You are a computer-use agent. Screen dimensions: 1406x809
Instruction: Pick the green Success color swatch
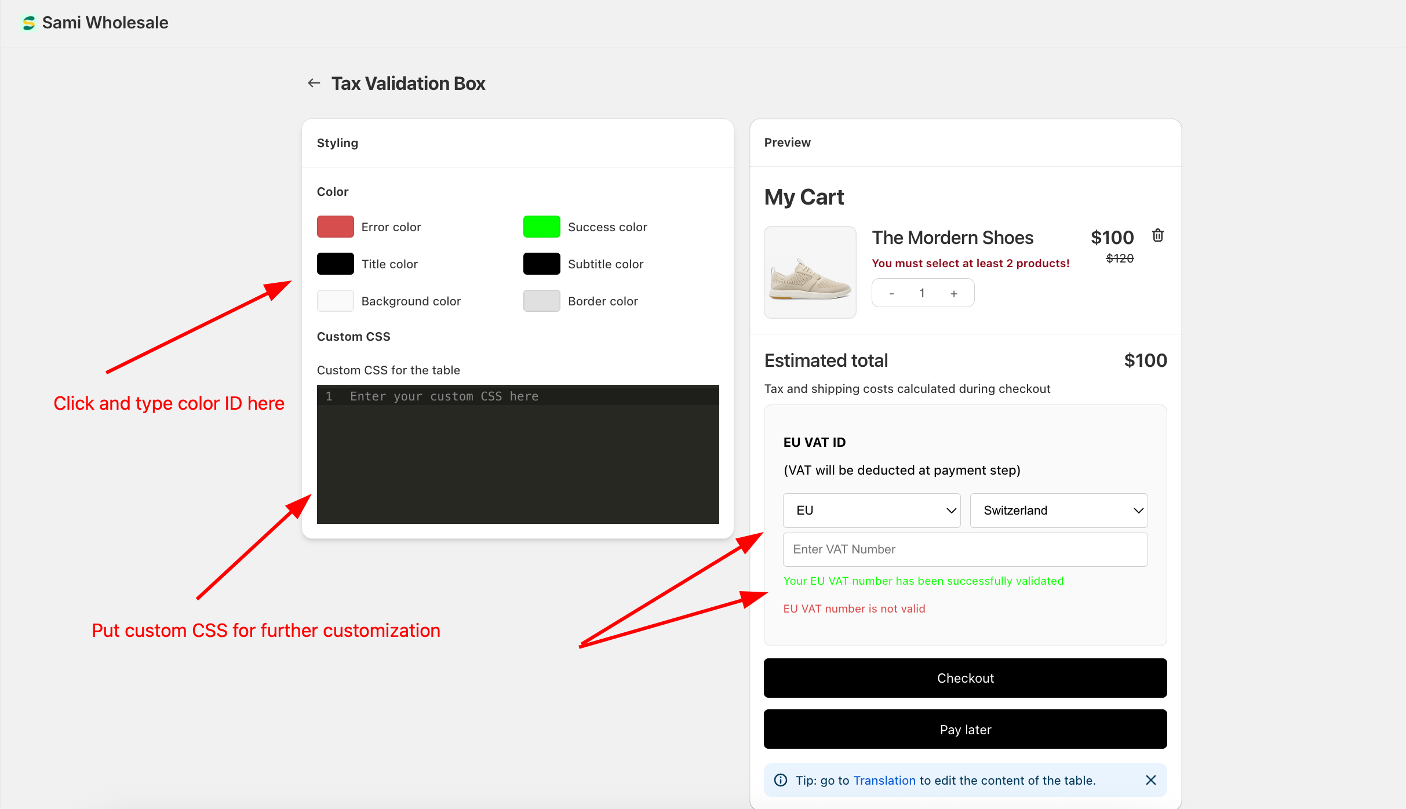click(x=541, y=227)
